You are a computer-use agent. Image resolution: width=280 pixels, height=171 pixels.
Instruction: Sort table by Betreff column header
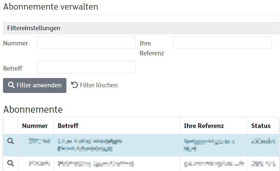[x=68, y=126]
